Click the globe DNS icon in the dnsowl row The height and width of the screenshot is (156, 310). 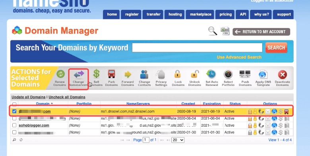click(x=274, y=112)
